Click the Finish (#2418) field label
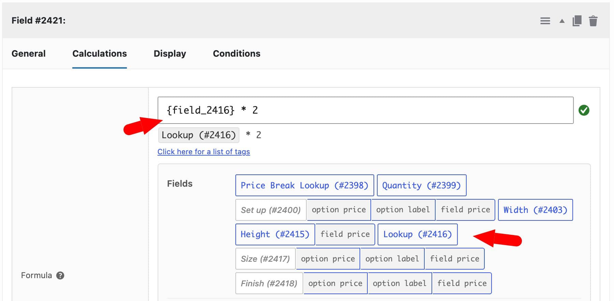This screenshot has height=301, width=614. coord(269,284)
